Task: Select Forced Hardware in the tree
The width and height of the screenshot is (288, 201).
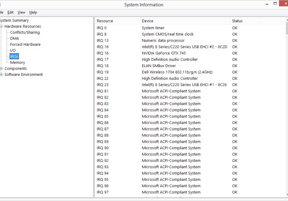Action: [x=25, y=44]
